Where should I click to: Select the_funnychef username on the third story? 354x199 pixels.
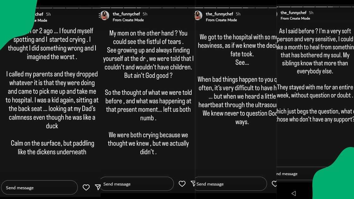pos(219,14)
